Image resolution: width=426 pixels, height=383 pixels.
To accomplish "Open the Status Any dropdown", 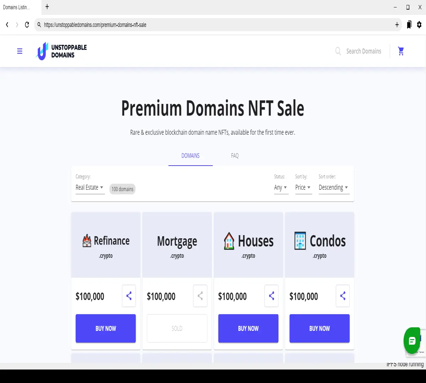I will [x=281, y=188].
